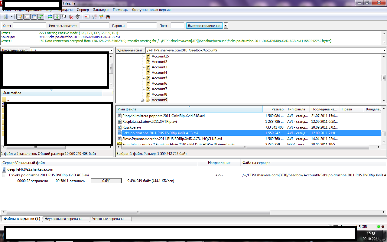
Task: Expand the Account9 tree node
Action: [142, 100]
